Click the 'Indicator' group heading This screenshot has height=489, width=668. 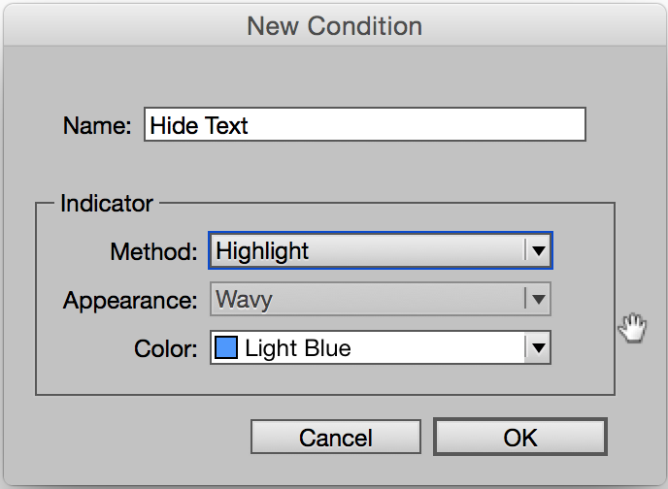[x=107, y=203]
